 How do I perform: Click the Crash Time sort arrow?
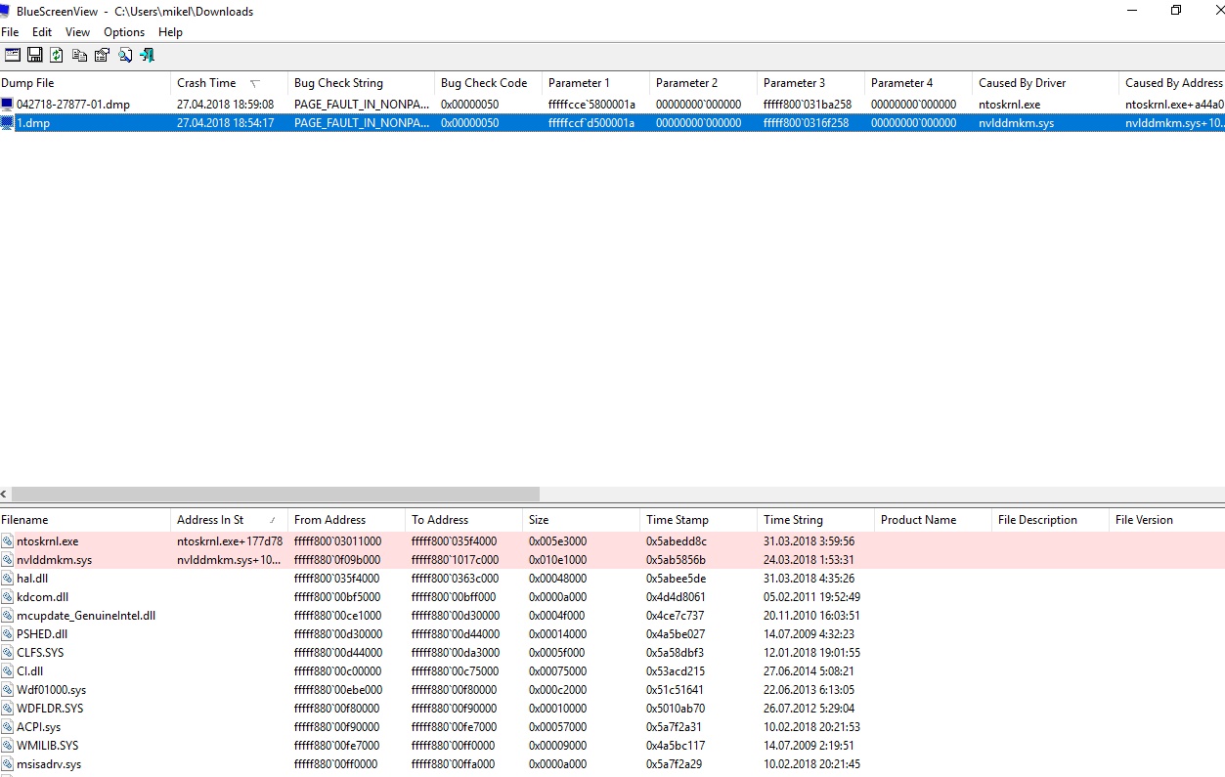point(255,84)
